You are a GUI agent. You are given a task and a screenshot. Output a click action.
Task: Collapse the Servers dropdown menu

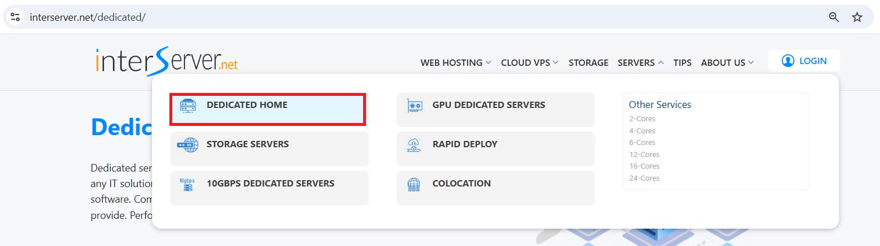click(641, 62)
